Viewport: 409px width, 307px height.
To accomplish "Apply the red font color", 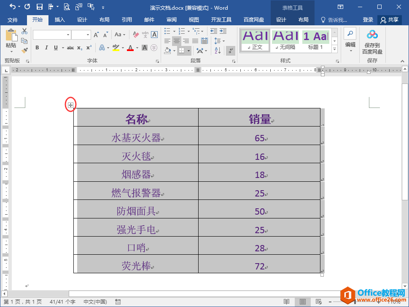I will [x=130, y=48].
